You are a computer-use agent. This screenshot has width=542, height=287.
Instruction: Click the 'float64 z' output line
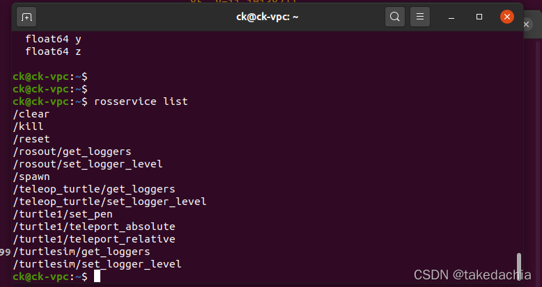53,51
